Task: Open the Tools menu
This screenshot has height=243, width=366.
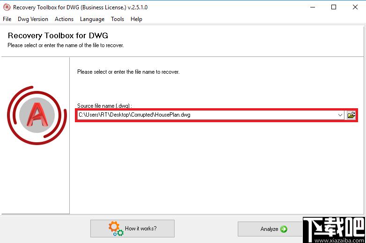Action: [117, 19]
